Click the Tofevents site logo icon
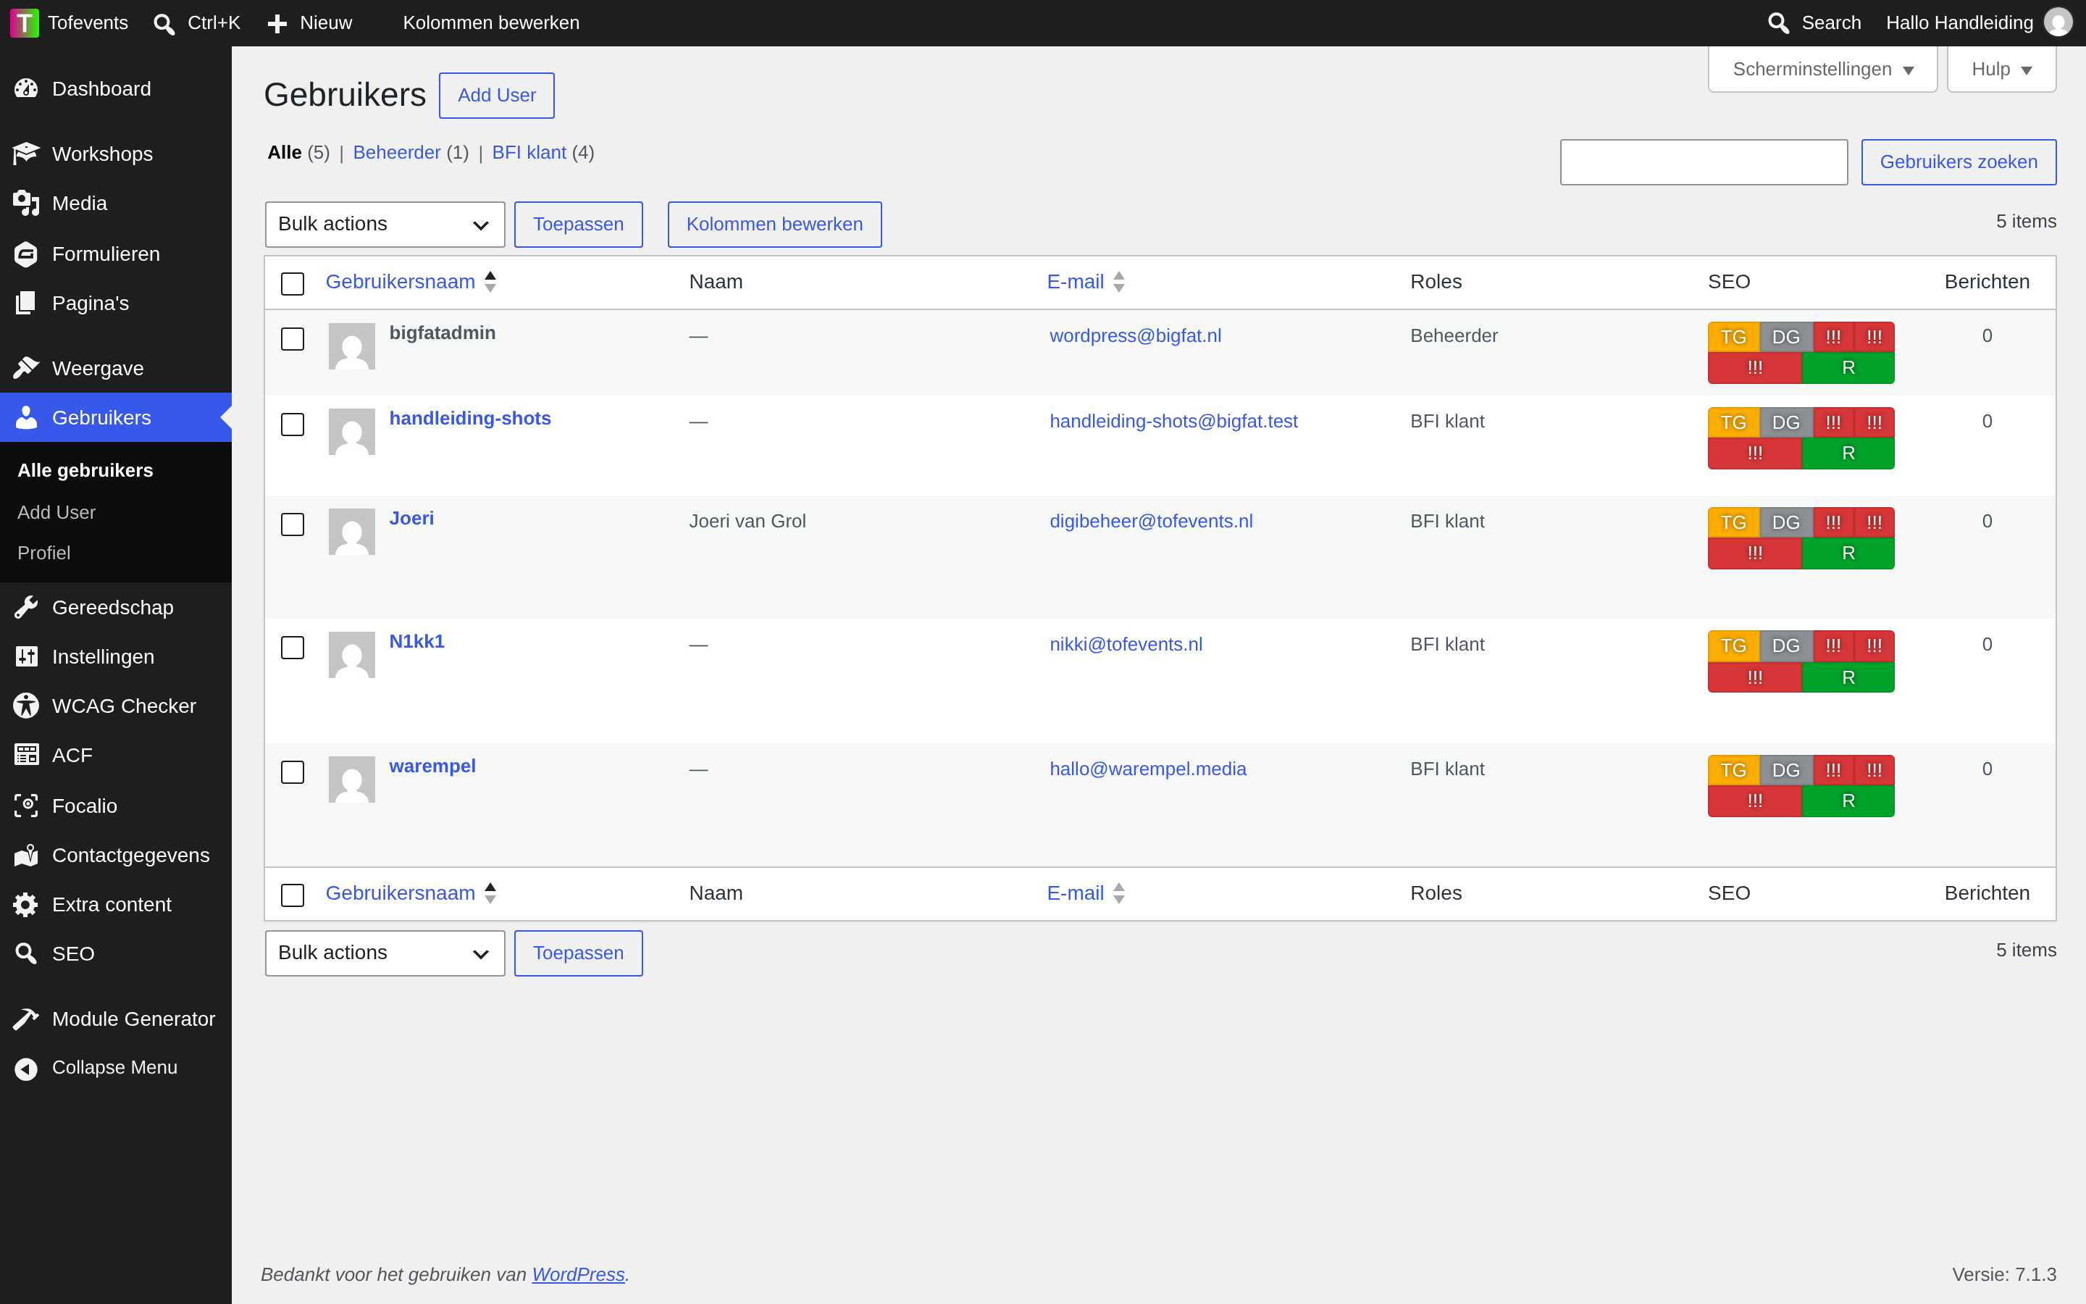 (24, 23)
